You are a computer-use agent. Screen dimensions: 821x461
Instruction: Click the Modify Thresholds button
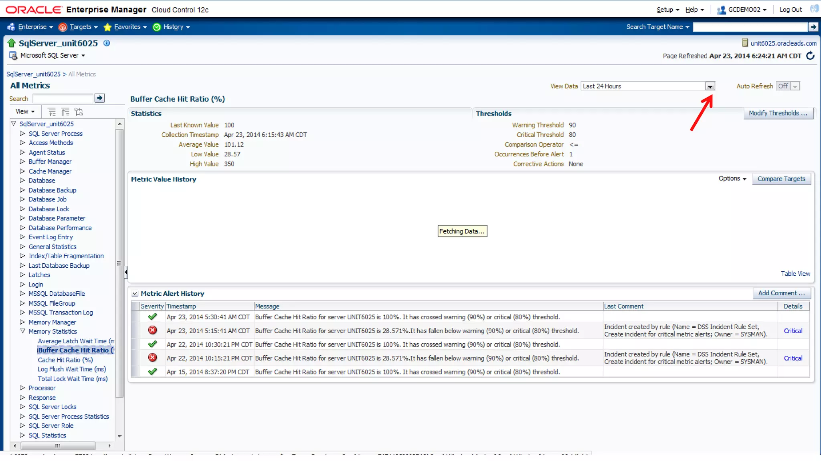click(x=778, y=113)
